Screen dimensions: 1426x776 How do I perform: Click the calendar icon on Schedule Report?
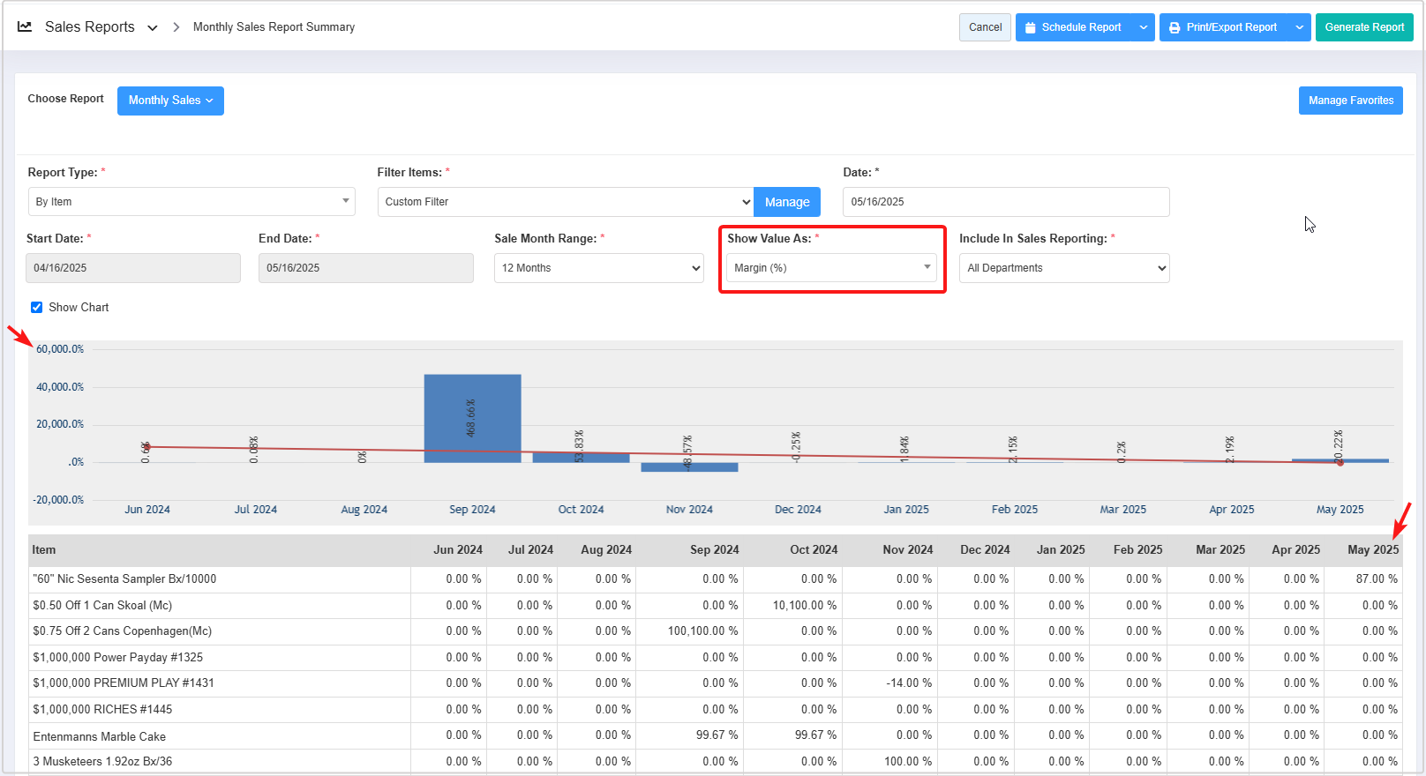[x=1031, y=27]
